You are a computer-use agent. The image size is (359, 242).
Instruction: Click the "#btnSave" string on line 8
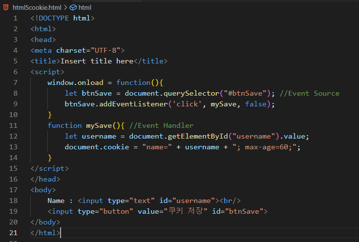(x=245, y=93)
